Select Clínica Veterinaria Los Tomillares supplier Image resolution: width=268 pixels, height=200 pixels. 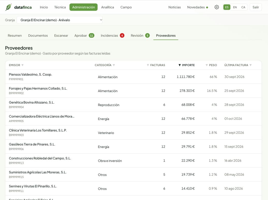click(133, 133)
